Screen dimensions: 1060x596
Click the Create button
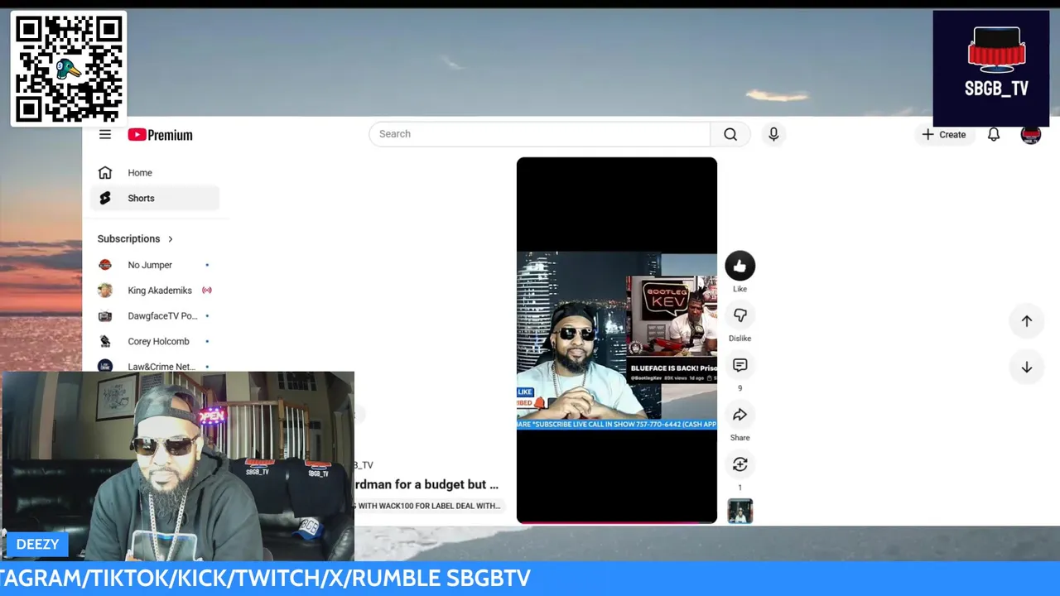[944, 134]
